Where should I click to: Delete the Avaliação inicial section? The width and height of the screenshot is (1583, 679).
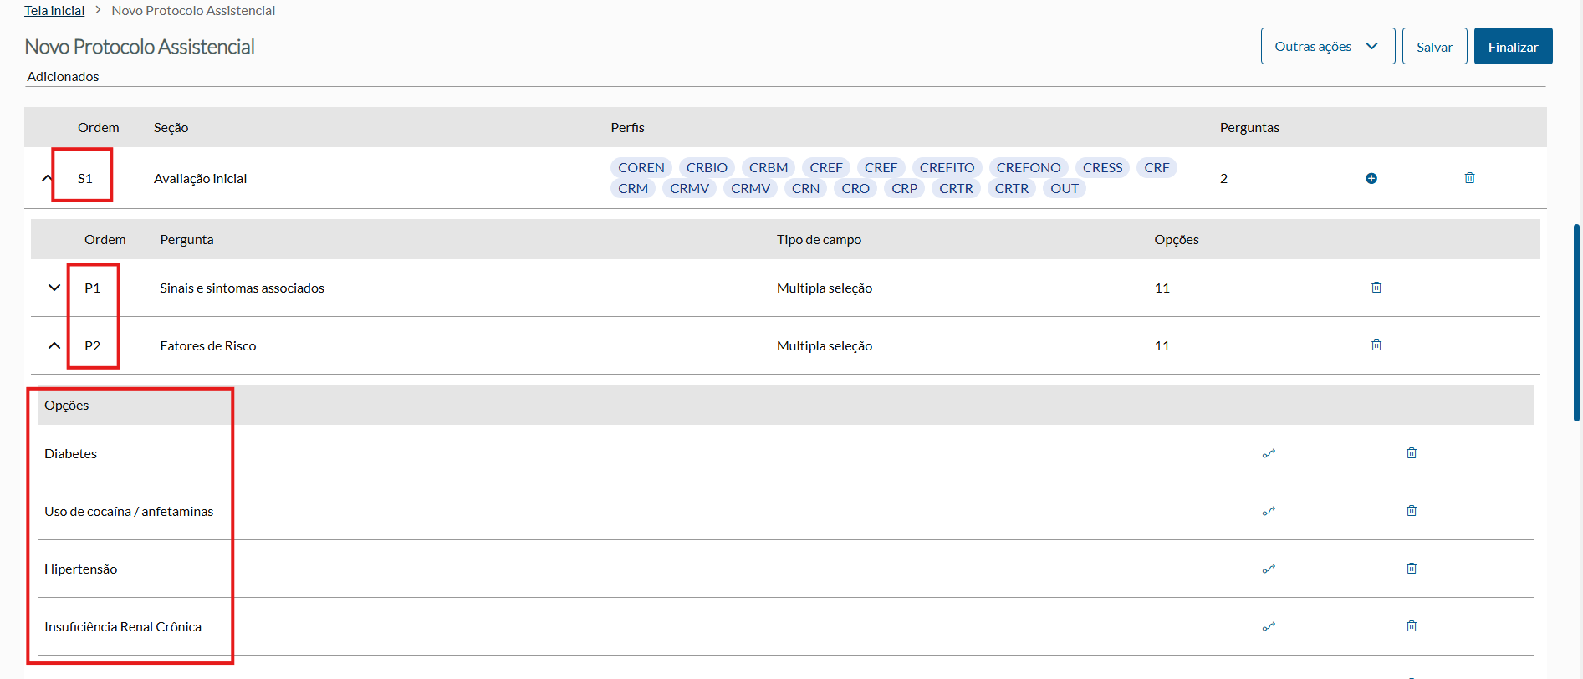pyautogui.click(x=1469, y=178)
